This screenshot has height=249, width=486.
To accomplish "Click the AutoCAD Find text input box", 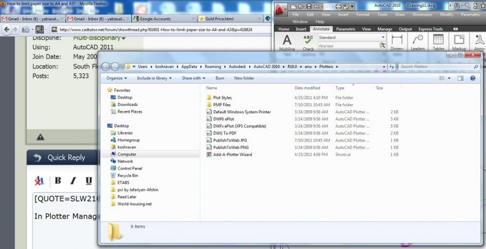I will (348, 46).
